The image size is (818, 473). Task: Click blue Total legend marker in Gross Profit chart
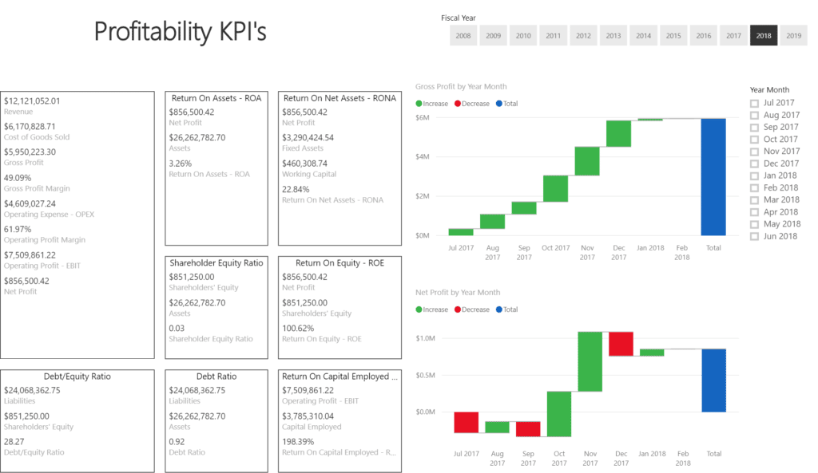coord(499,104)
